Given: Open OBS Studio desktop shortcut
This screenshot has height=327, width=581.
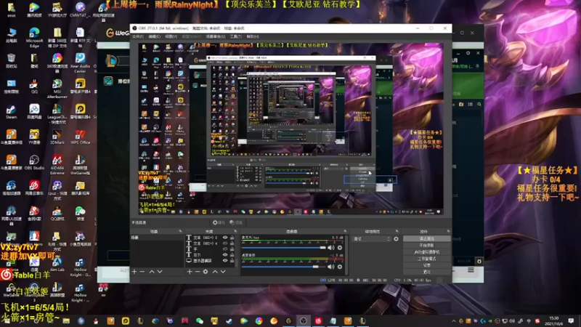Looking at the screenshot, I should pos(34,162).
